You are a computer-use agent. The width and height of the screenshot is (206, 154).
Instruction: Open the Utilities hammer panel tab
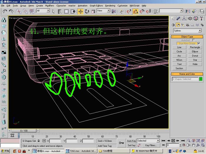[201, 18]
